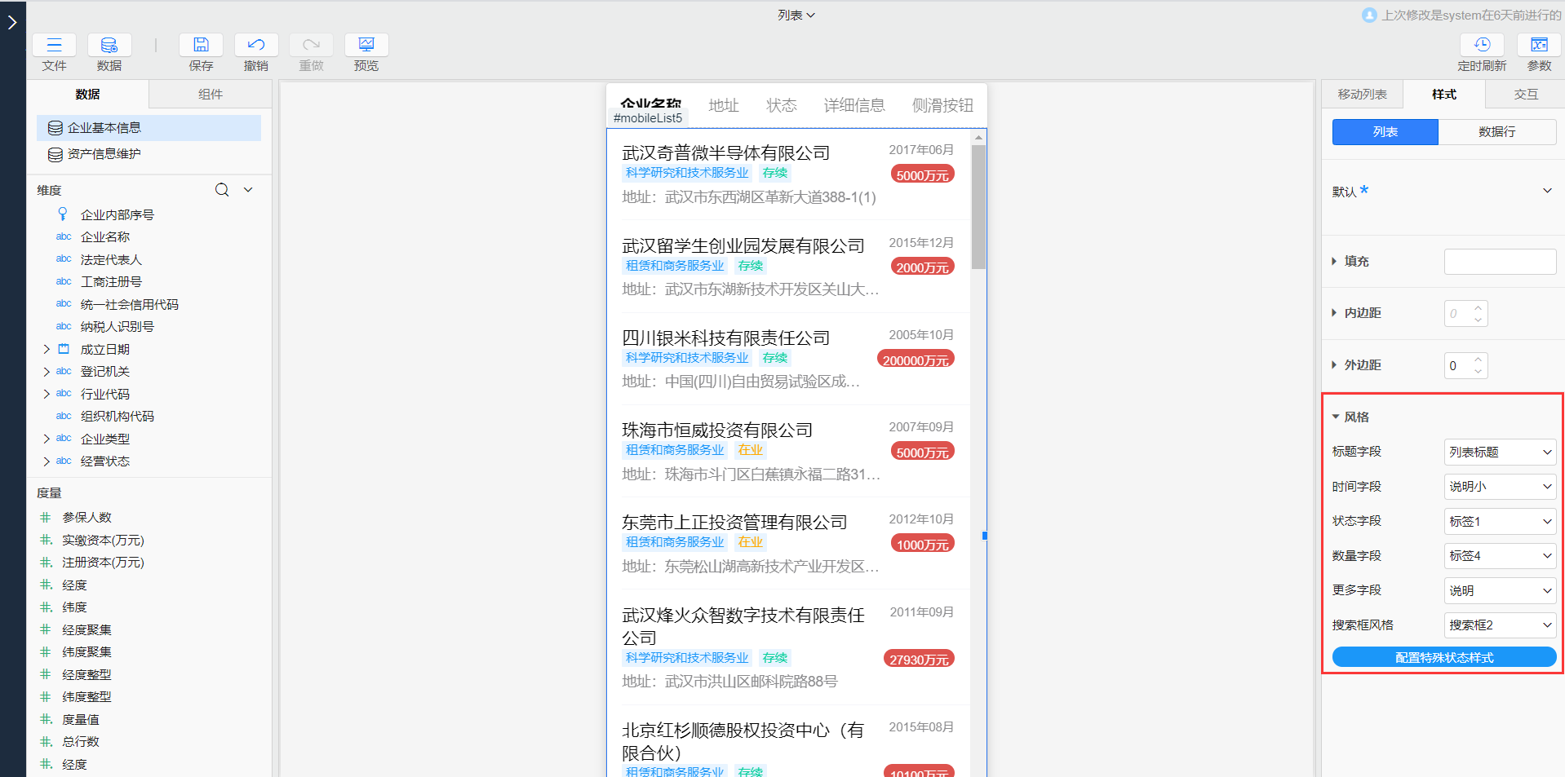Click the 填充 input field
The height and width of the screenshot is (777, 1565).
point(1499,261)
